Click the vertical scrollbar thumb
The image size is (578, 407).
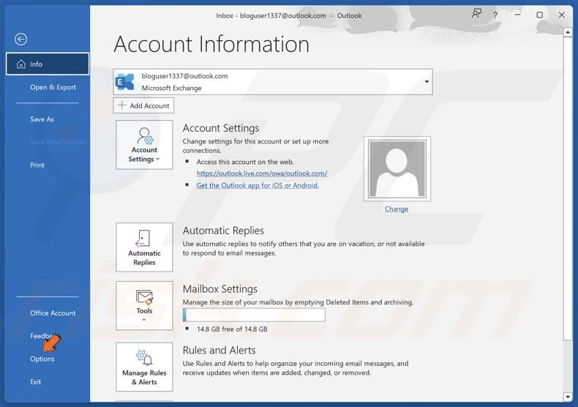click(568, 188)
